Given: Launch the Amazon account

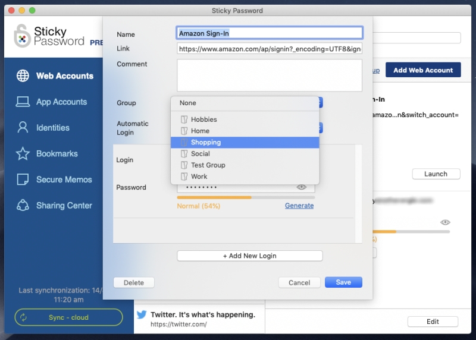Looking at the screenshot, I should (436, 174).
